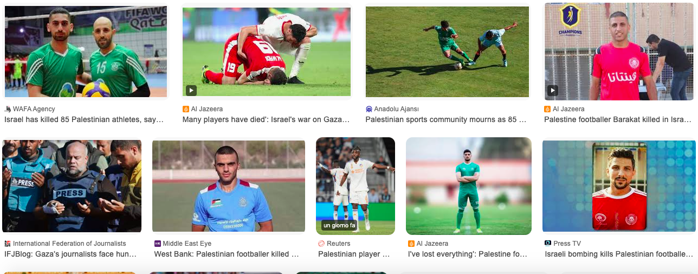This screenshot has width=698, height=274.
Task: Open volleyball players in green jerseys image
Action: [x=86, y=52]
